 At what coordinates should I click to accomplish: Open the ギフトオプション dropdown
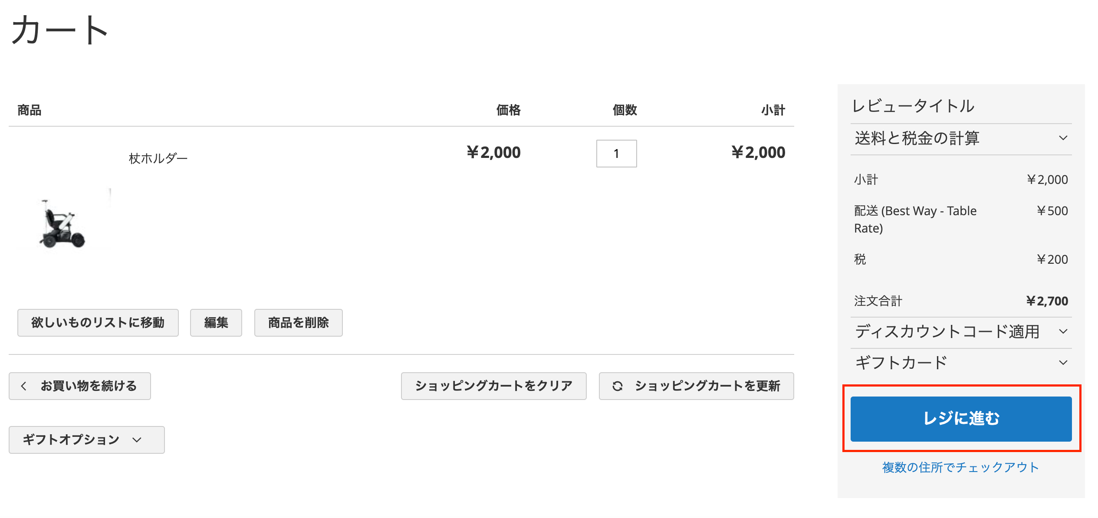[x=87, y=440]
